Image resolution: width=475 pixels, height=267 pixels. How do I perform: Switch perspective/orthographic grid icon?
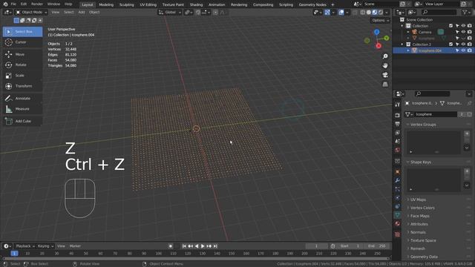[385, 84]
